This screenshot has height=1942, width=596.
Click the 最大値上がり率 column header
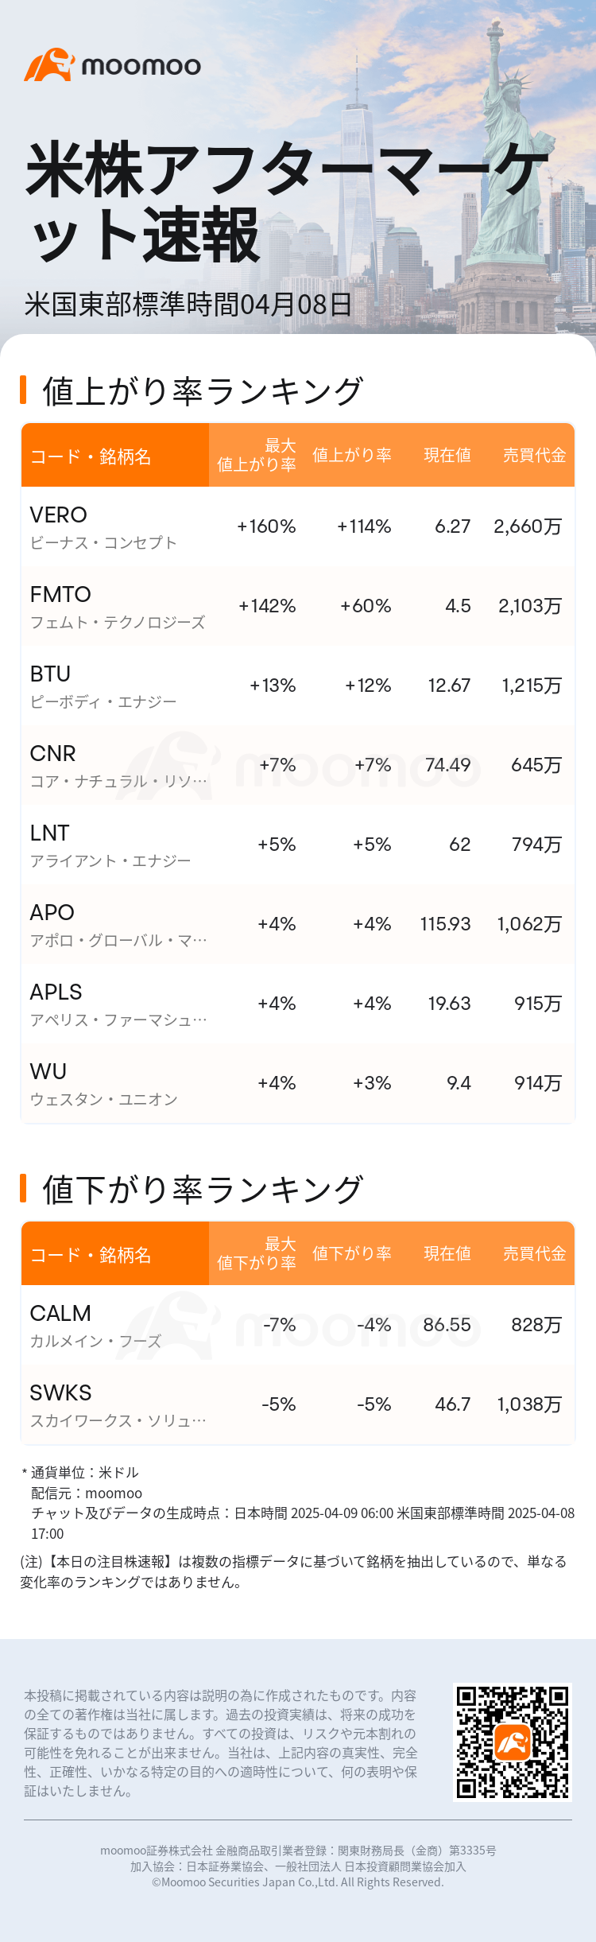[257, 455]
